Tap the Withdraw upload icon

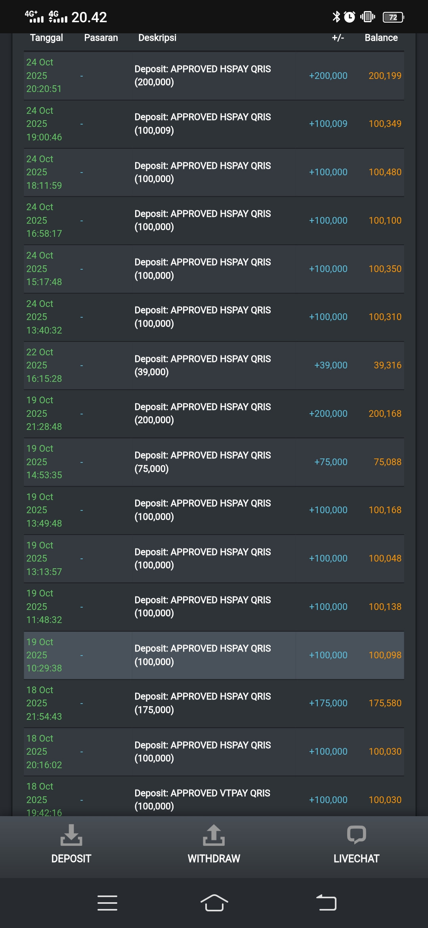(214, 835)
